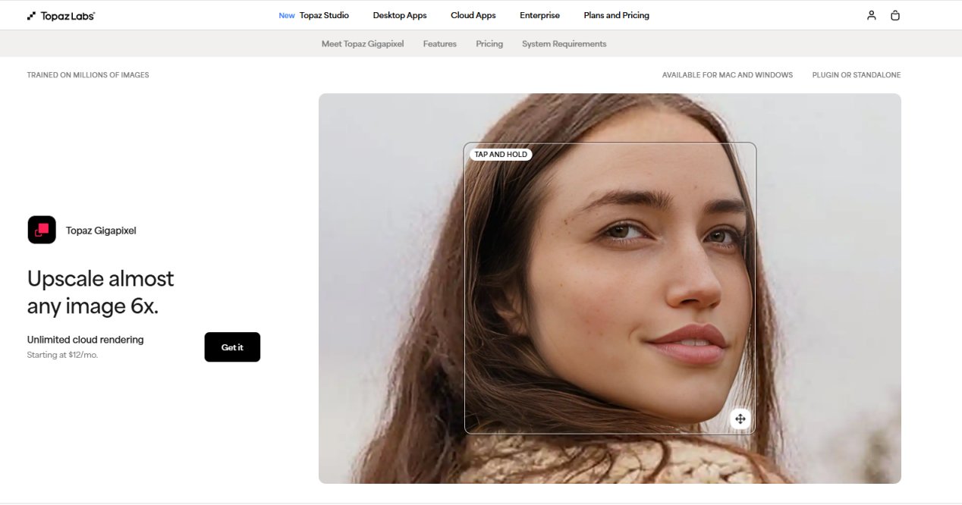Open the Enterprise menu item

tap(539, 15)
